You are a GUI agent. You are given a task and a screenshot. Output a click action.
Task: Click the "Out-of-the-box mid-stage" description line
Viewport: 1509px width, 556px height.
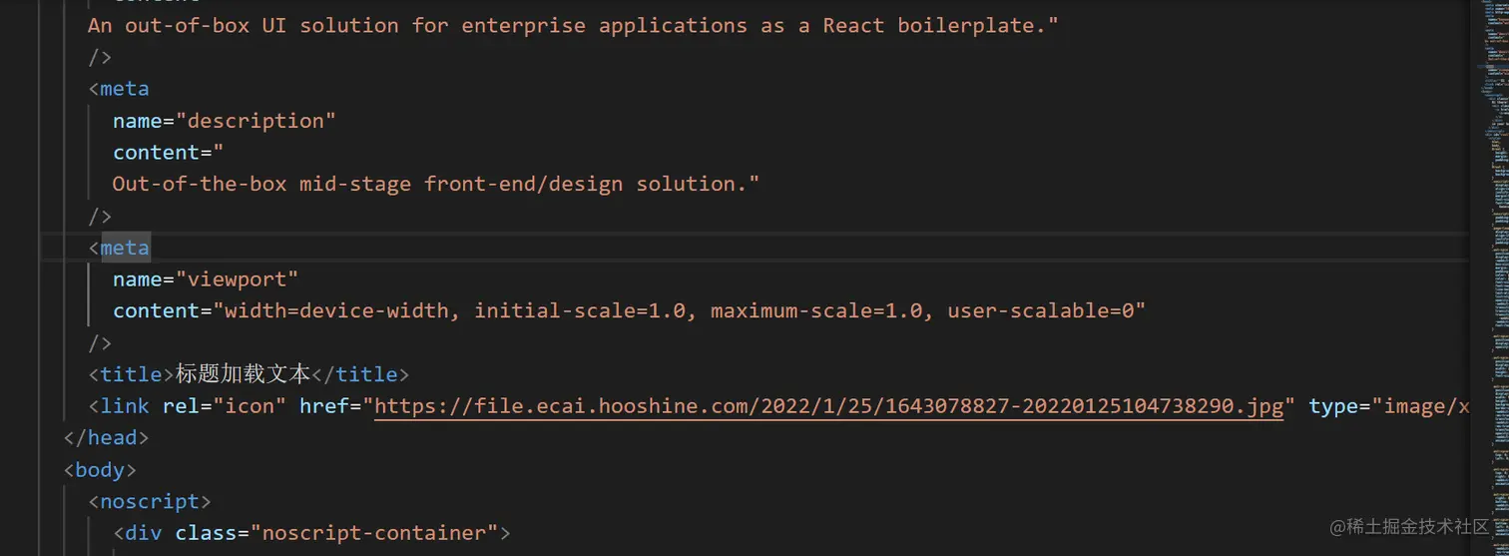click(435, 184)
